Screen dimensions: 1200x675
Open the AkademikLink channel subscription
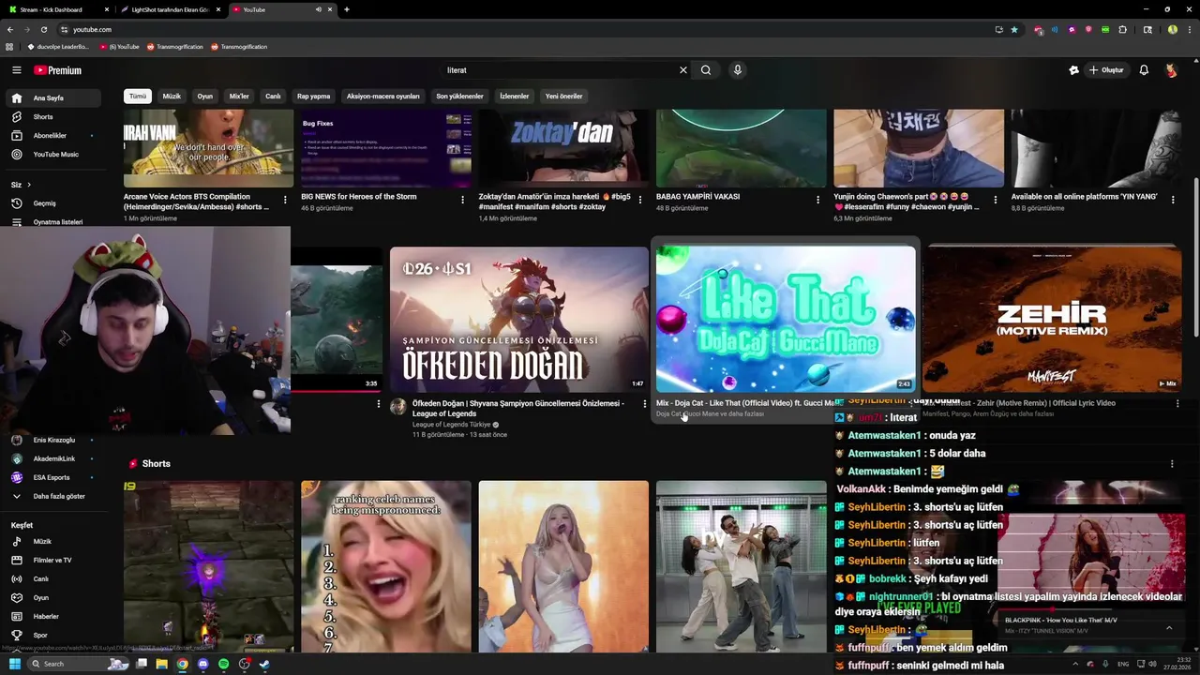(x=52, y=458)
